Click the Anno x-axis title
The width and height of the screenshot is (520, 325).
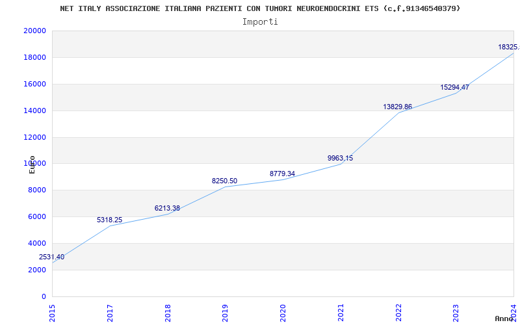coord(504,318)
